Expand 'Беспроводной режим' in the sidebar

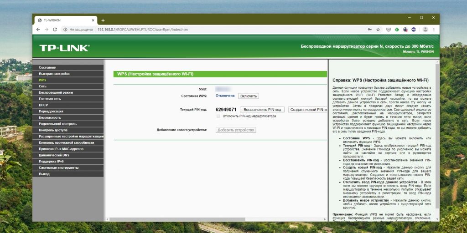tap(56, 92)
